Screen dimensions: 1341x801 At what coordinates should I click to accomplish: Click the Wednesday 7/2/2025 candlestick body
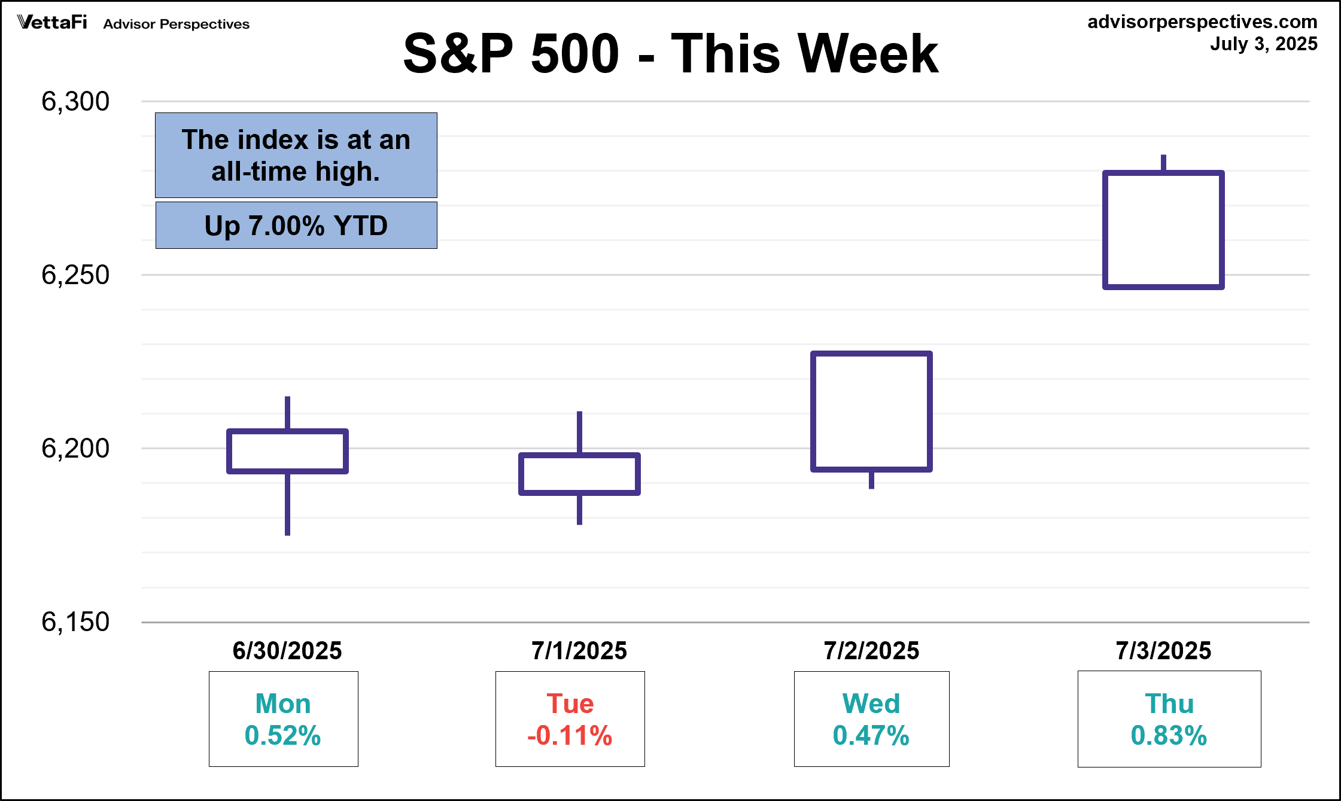pyautogui.click(x=871, y=411)
